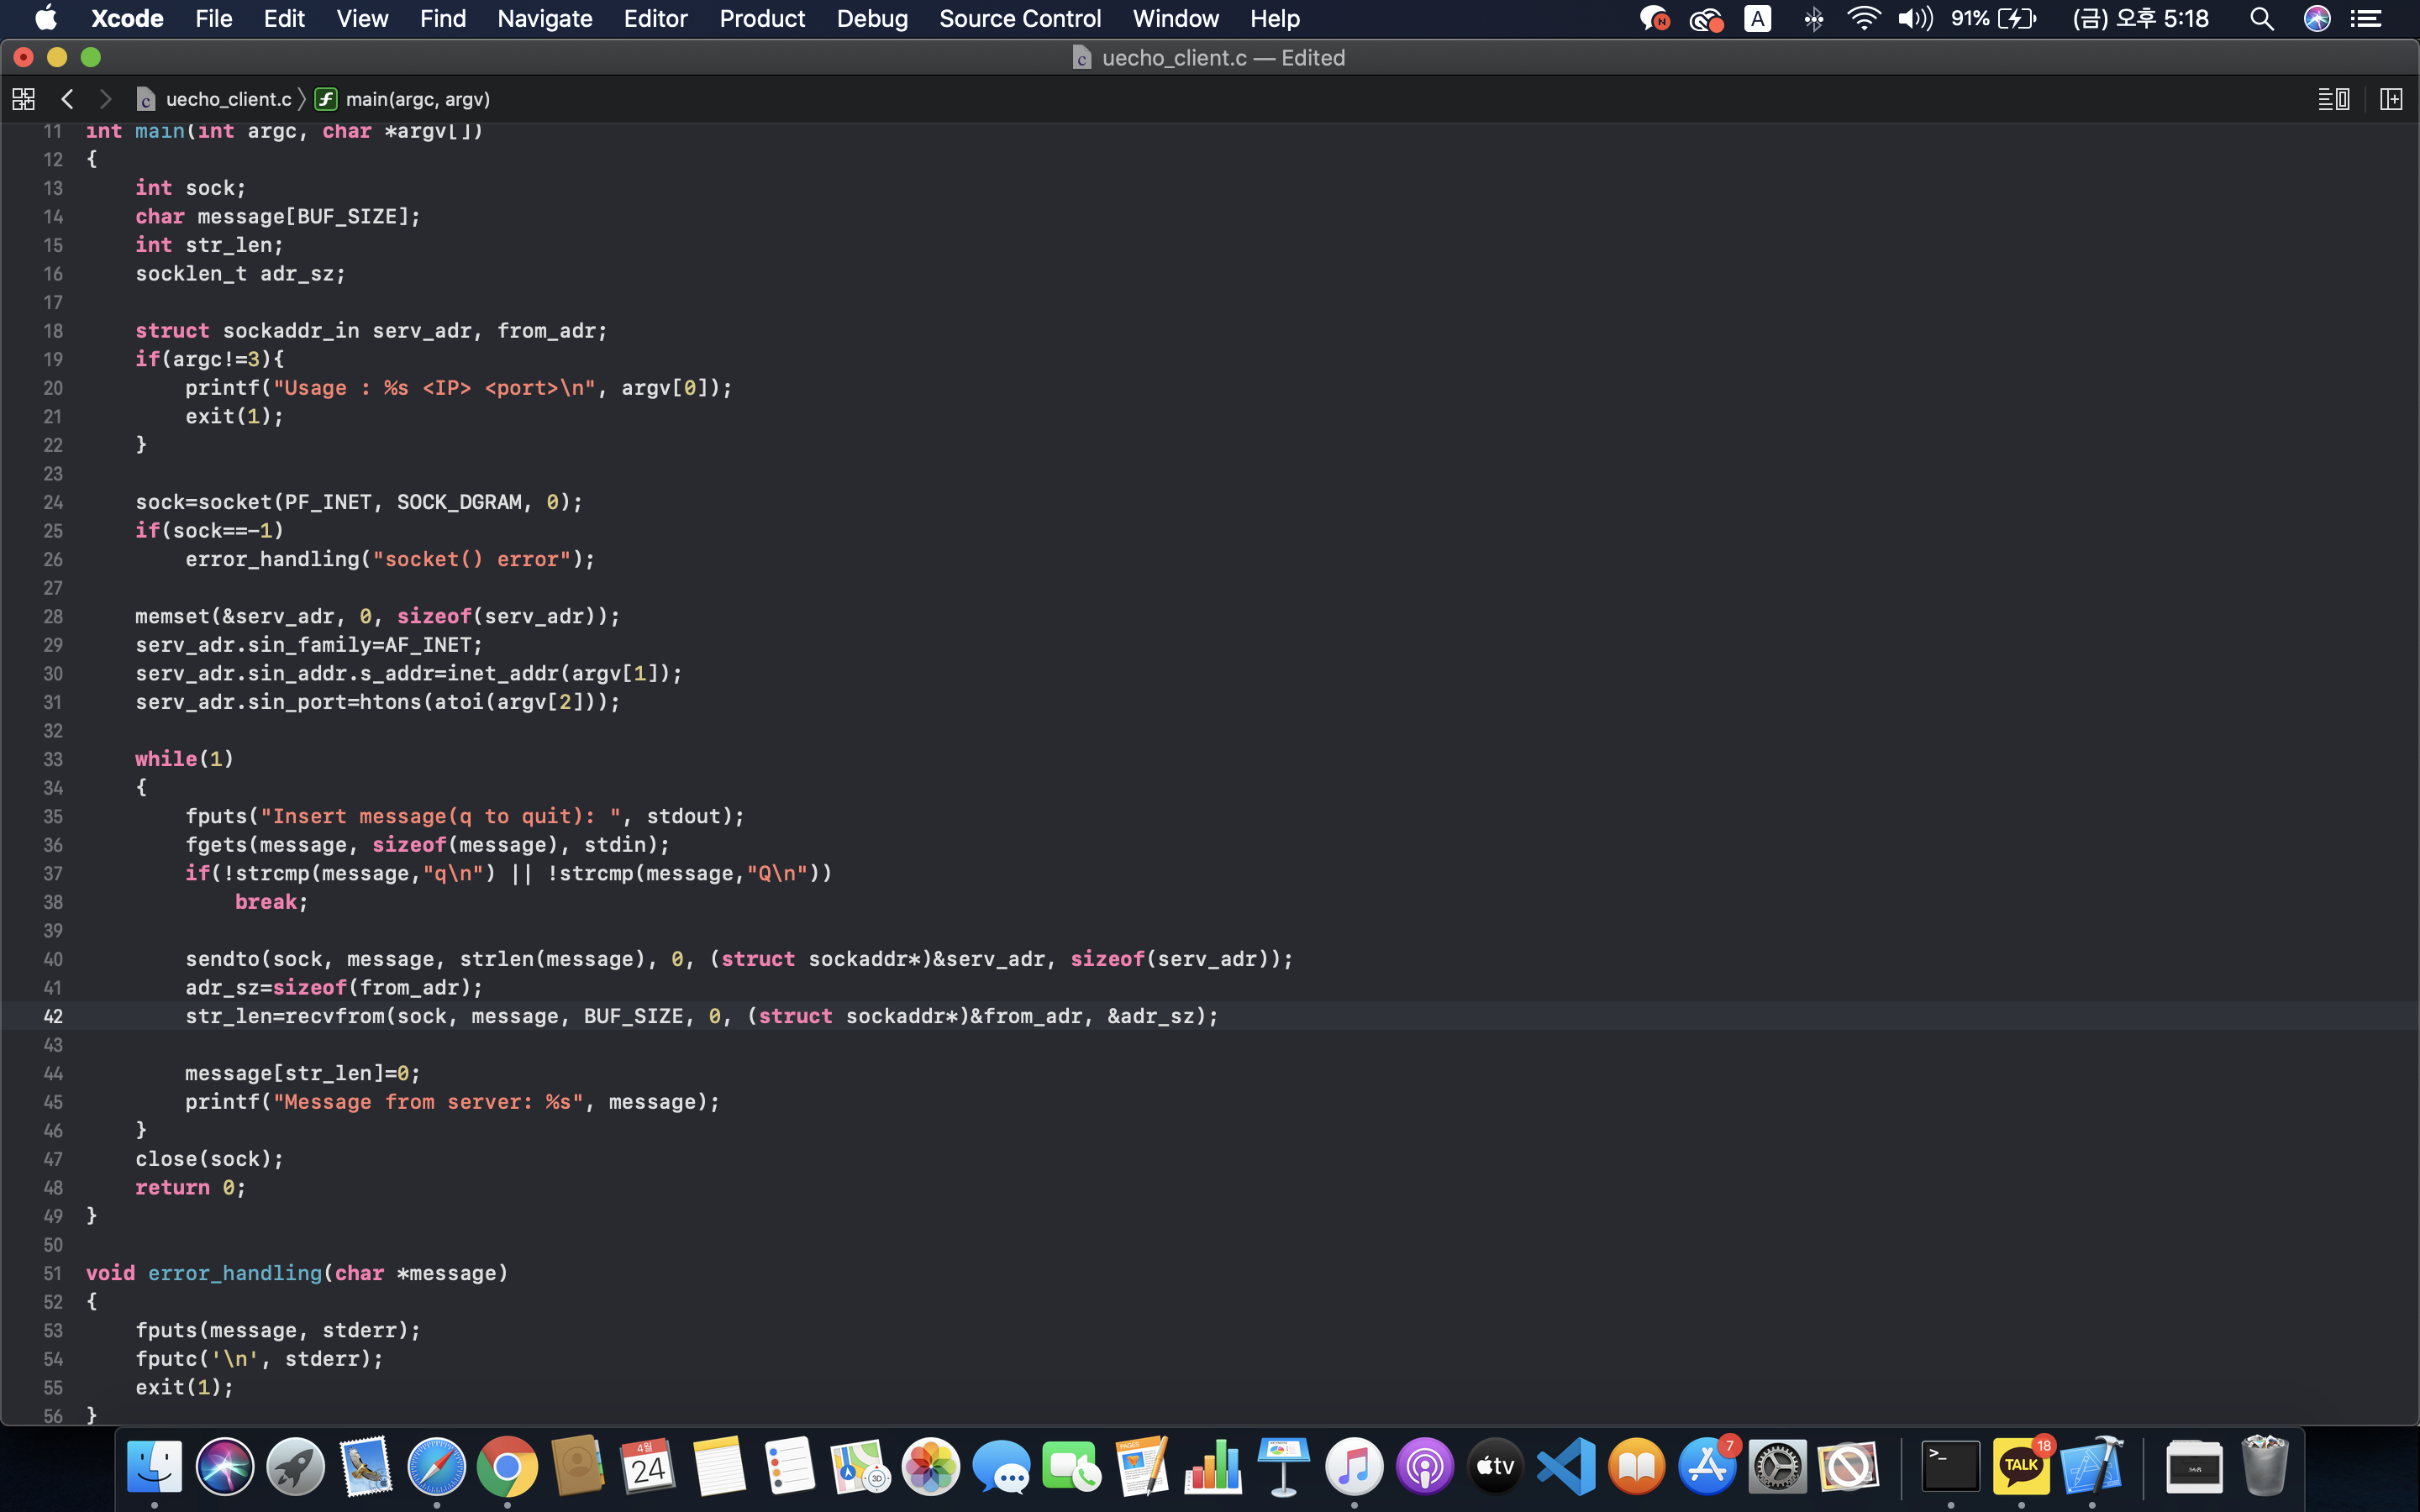Open the Source Control menu
The image size is (2420, 1512).
pyautogui.click(x=1019, y=19)
